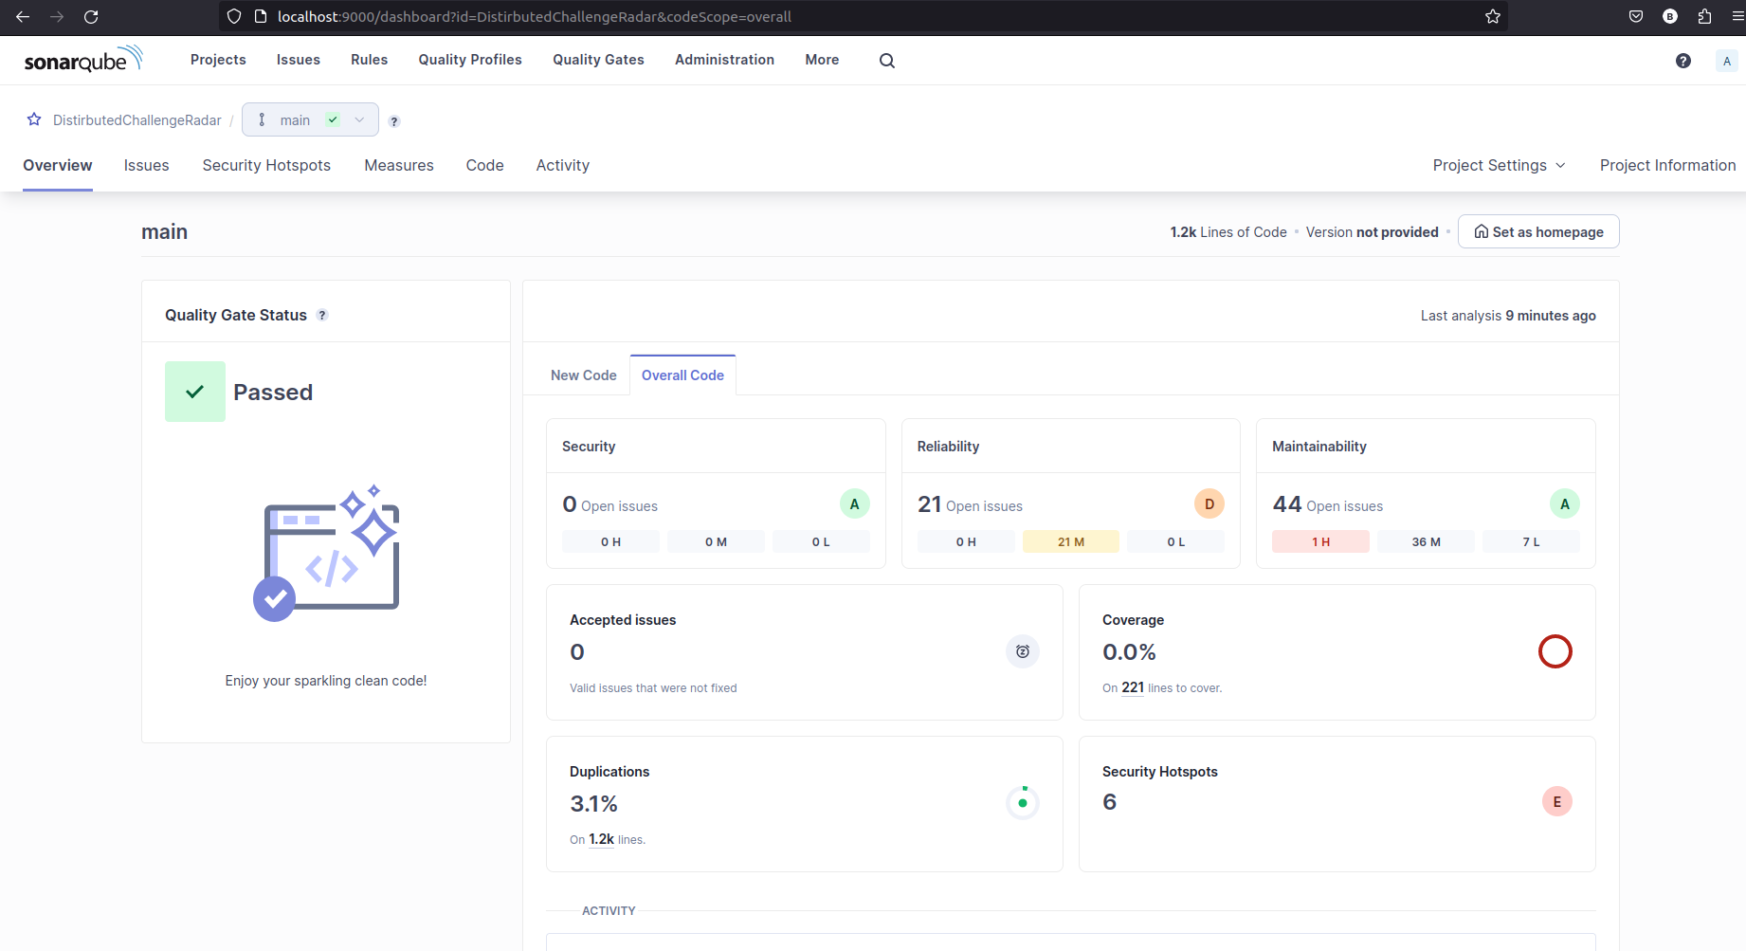Open the search magnifier icon
The image size is (1746, 951).
[887, 61]
